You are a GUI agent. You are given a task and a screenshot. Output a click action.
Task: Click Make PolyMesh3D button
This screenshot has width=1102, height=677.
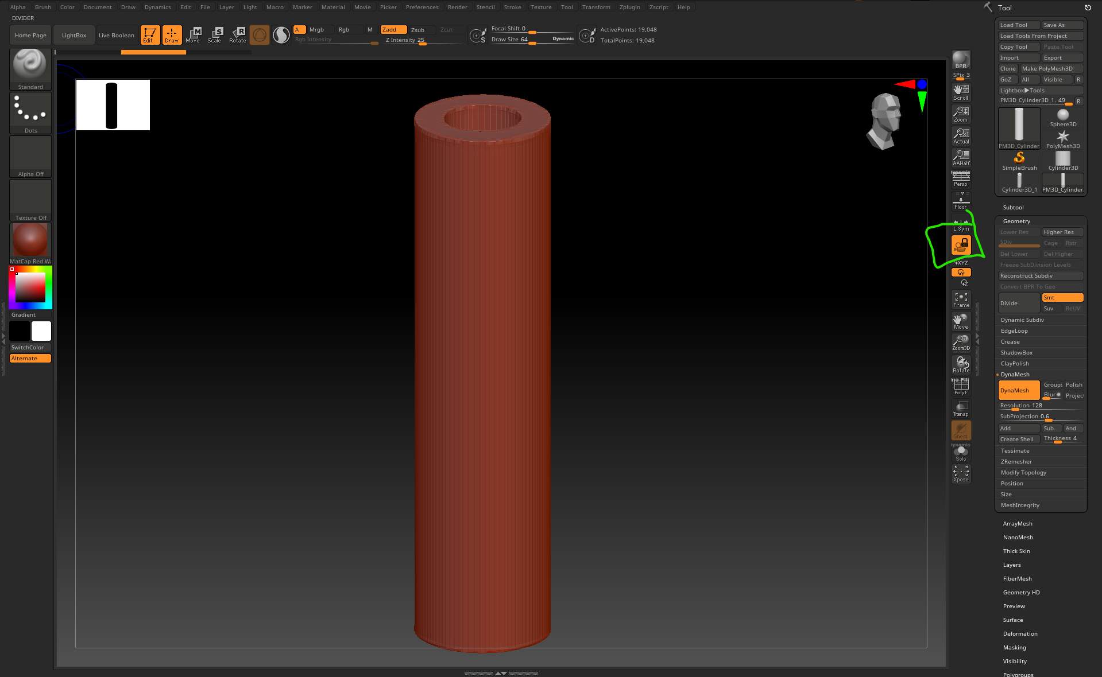coord(1052,68)
